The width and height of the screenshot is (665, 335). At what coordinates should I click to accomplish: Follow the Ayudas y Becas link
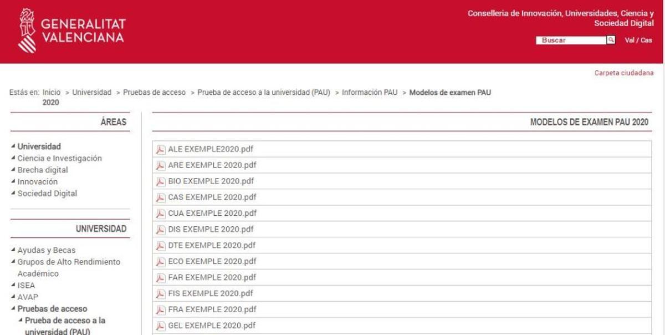pyautogui.click(x=46, y=250)
